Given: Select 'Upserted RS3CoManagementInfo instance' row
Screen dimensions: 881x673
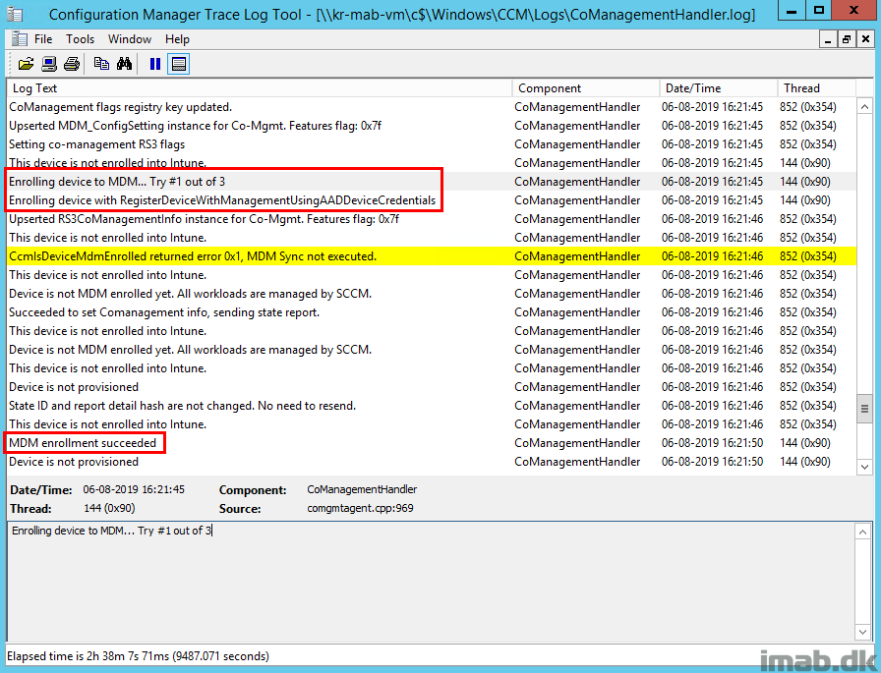Looking at the screenshot, I should tap(432, 219).
